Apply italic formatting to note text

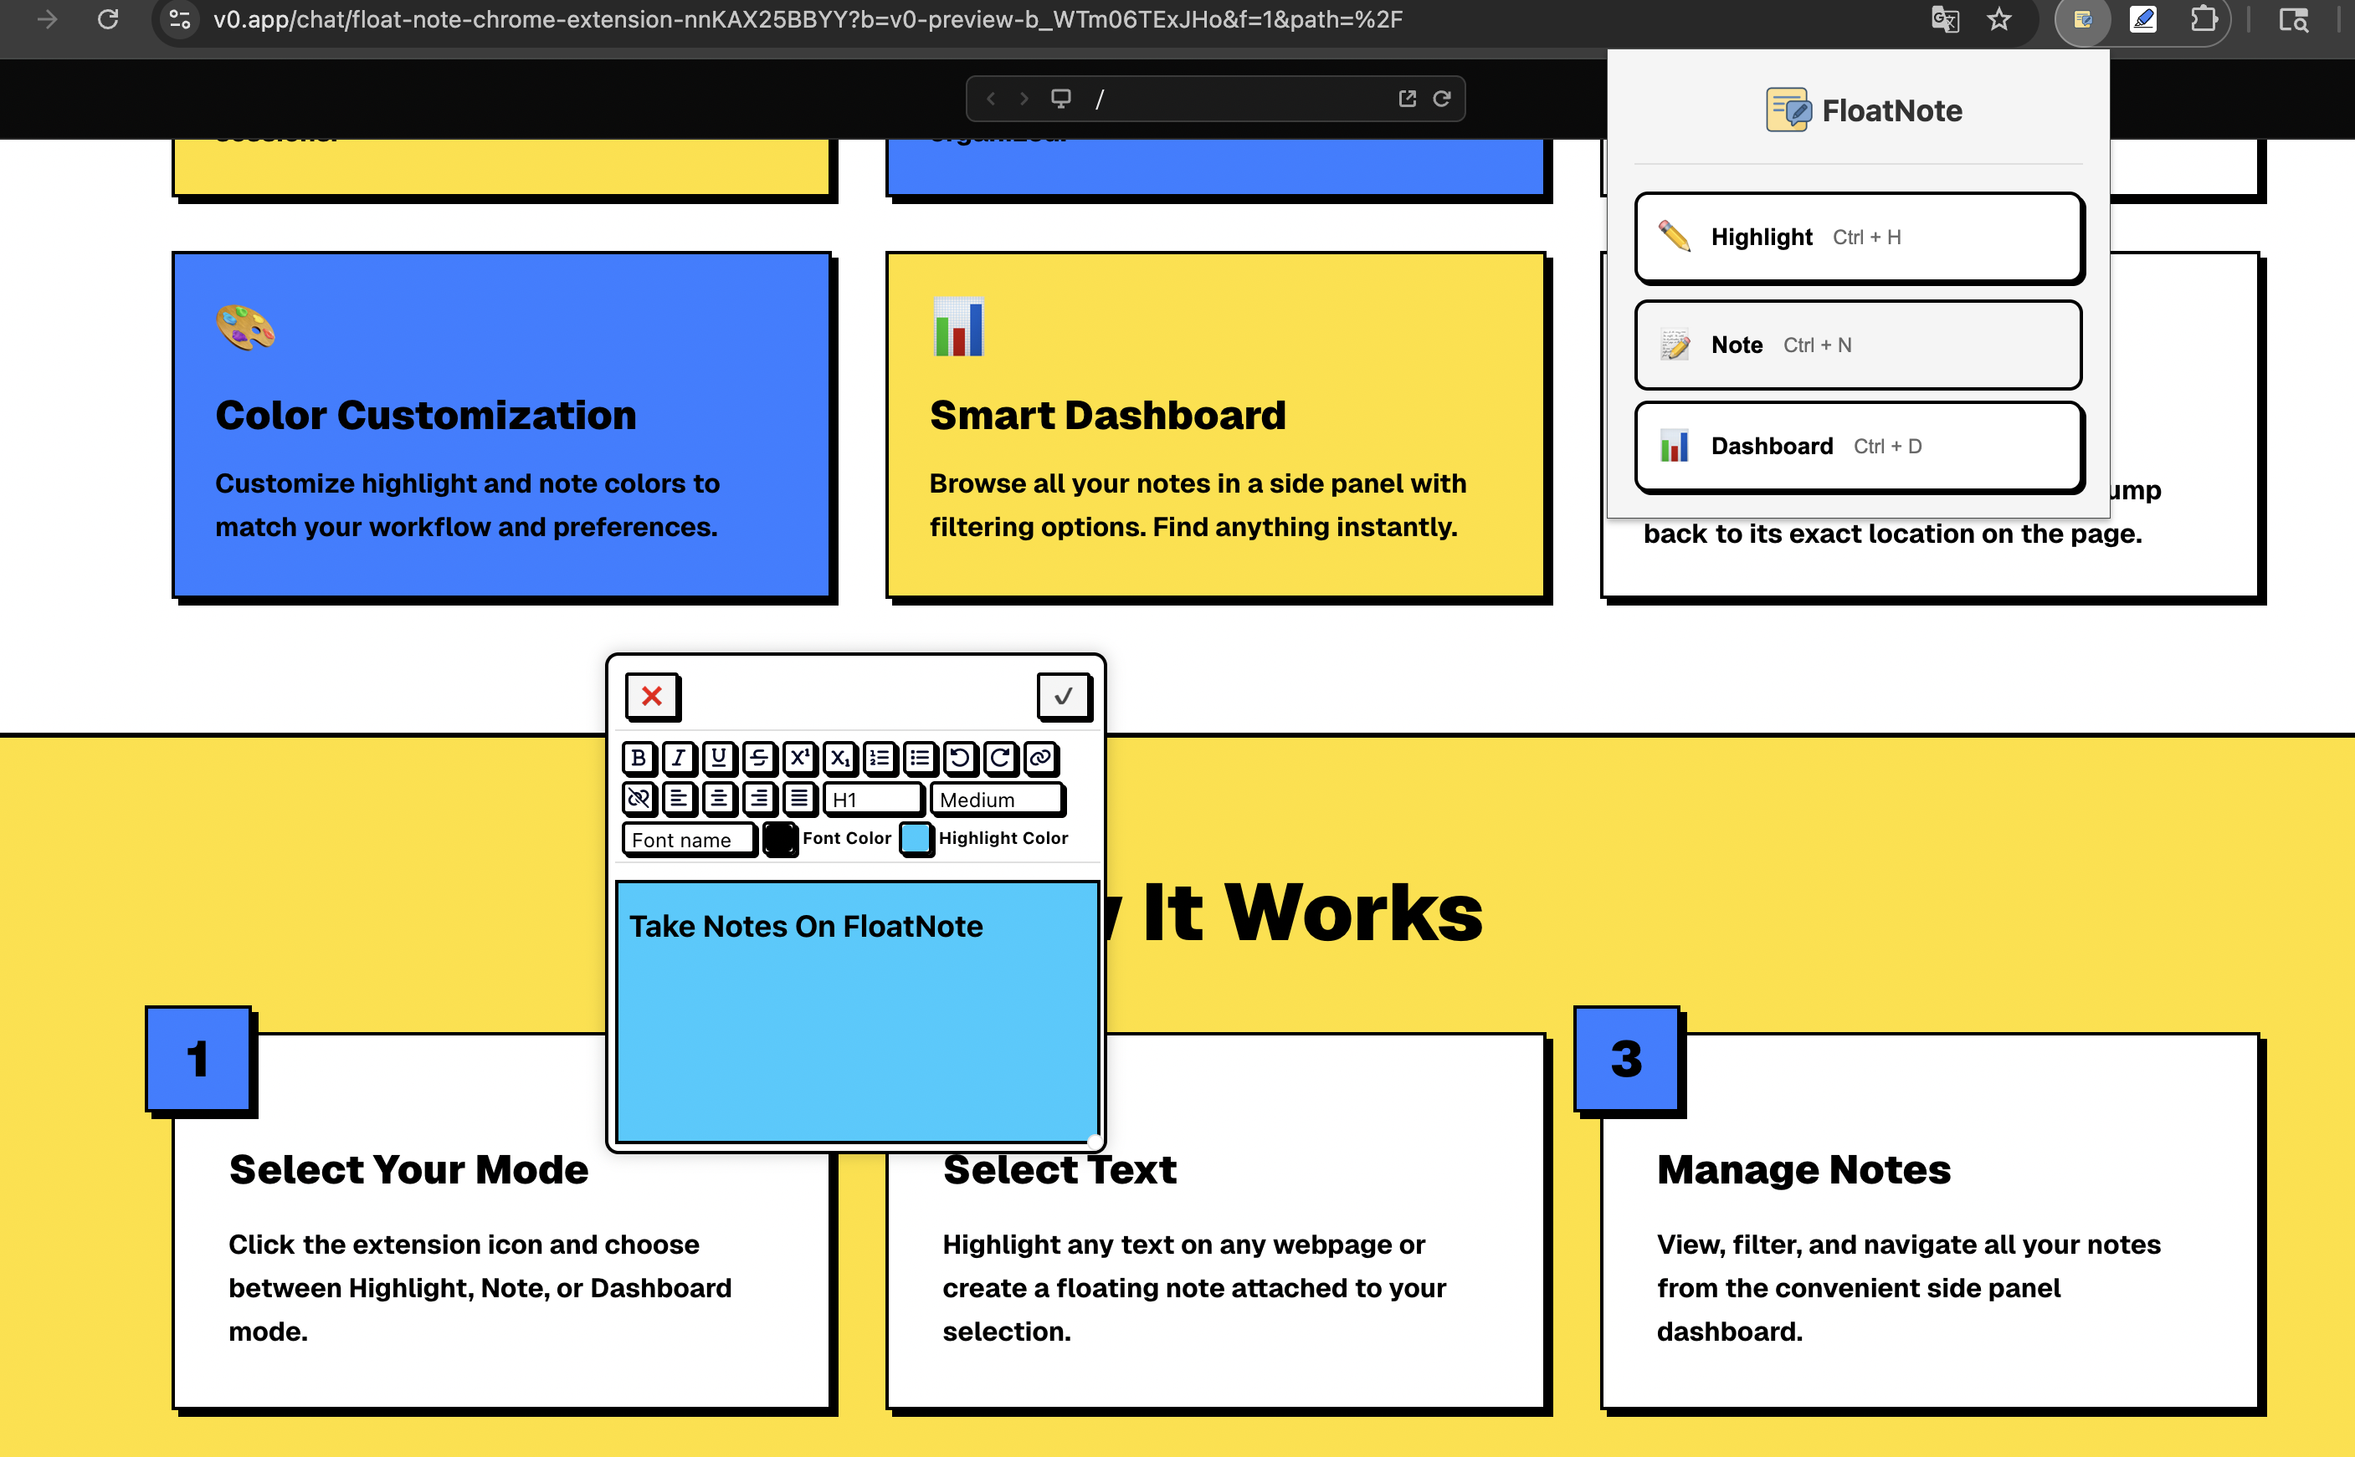(679, 759)
